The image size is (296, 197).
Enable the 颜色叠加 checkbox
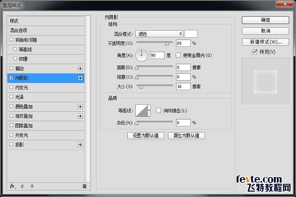pos(11,106)
